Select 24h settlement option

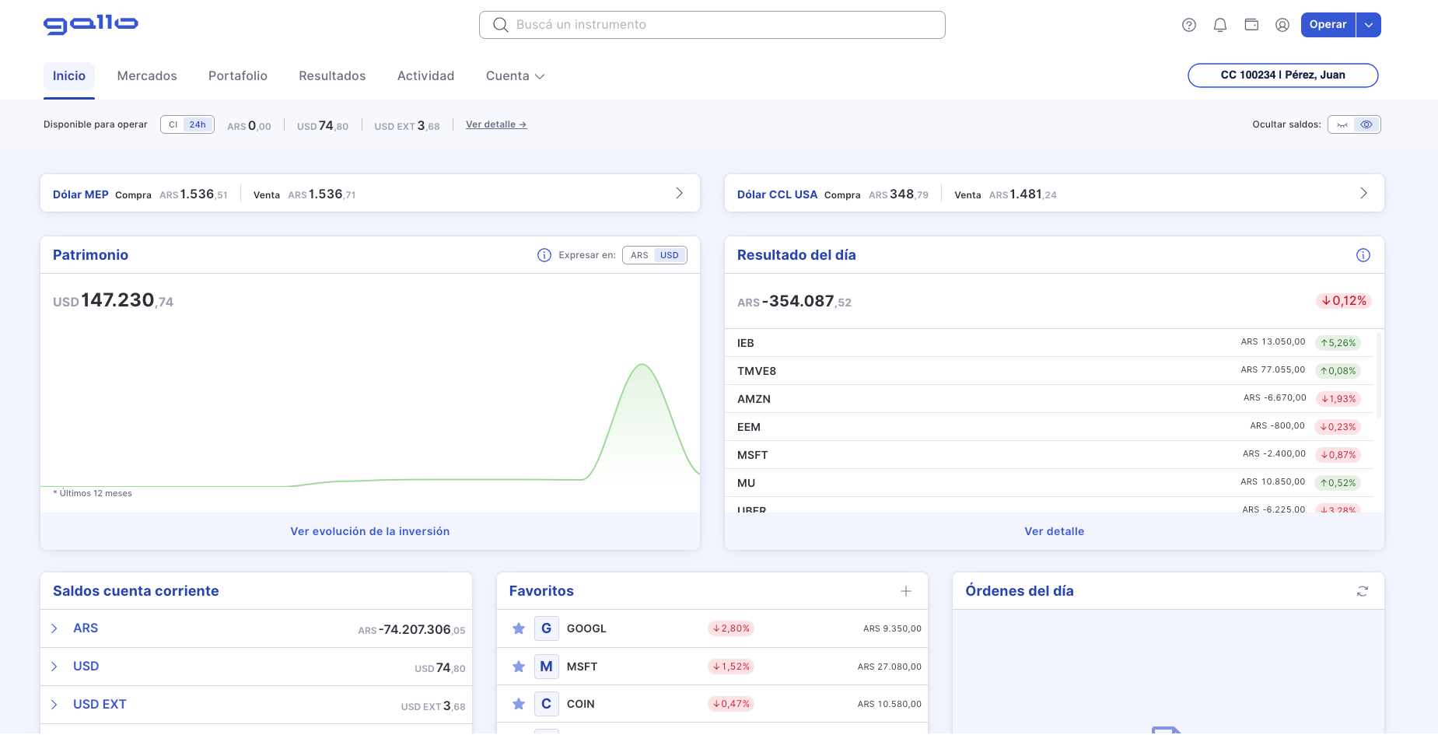click(x=198, y=124)
